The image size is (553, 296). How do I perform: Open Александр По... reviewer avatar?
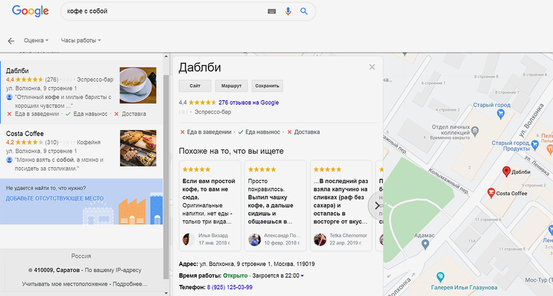254,240
